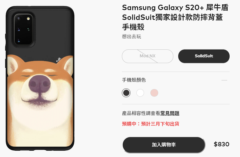Click the 加入購物車 add to cart button
240x157 pixels.
pos(164,145)
